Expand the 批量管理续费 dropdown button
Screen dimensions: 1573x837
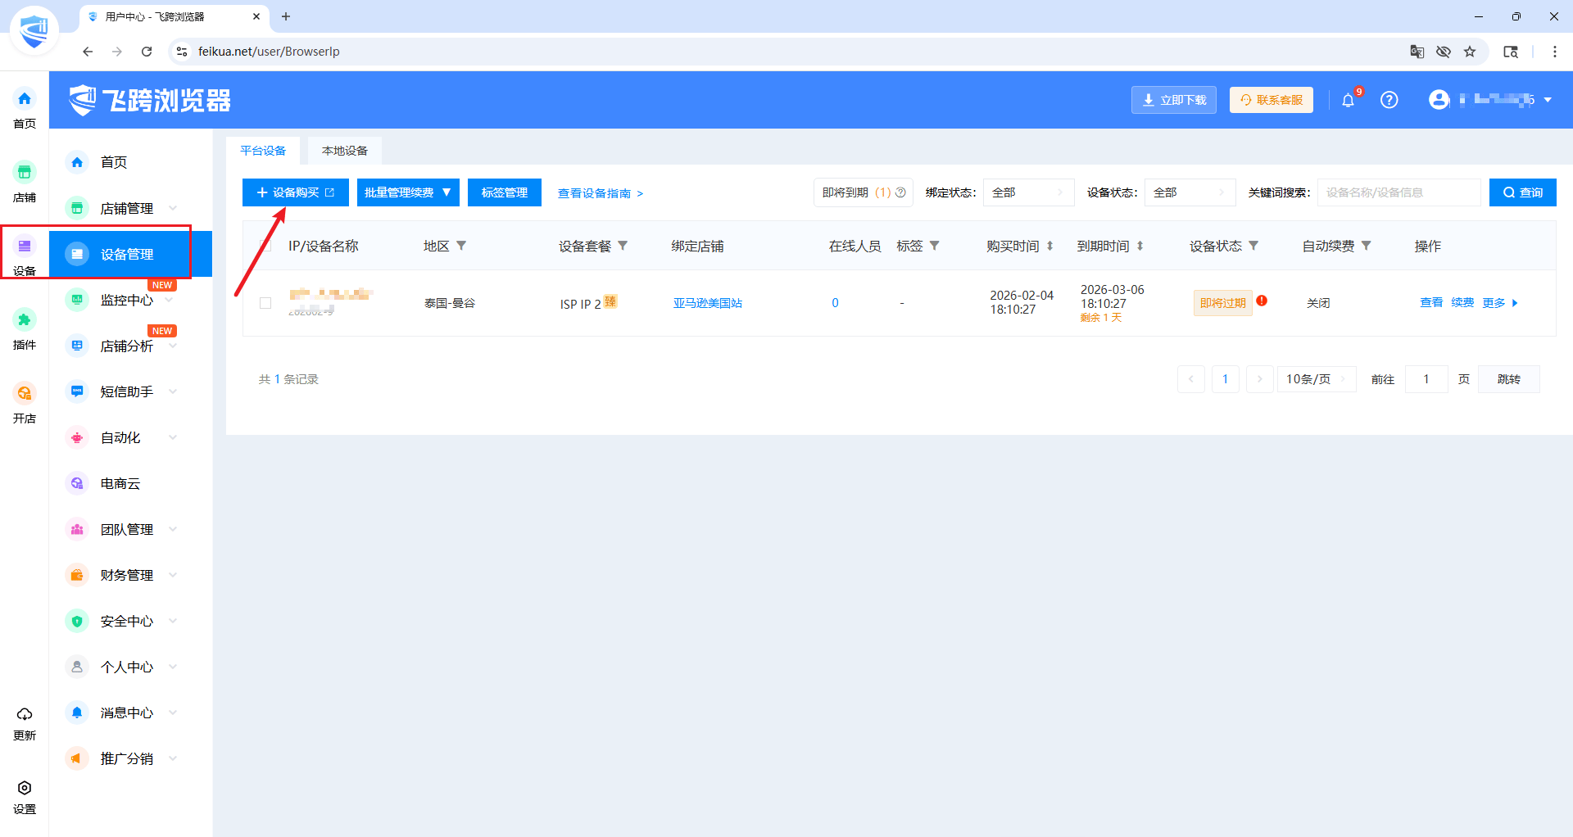pyautogui.click(x=408, y=192)
